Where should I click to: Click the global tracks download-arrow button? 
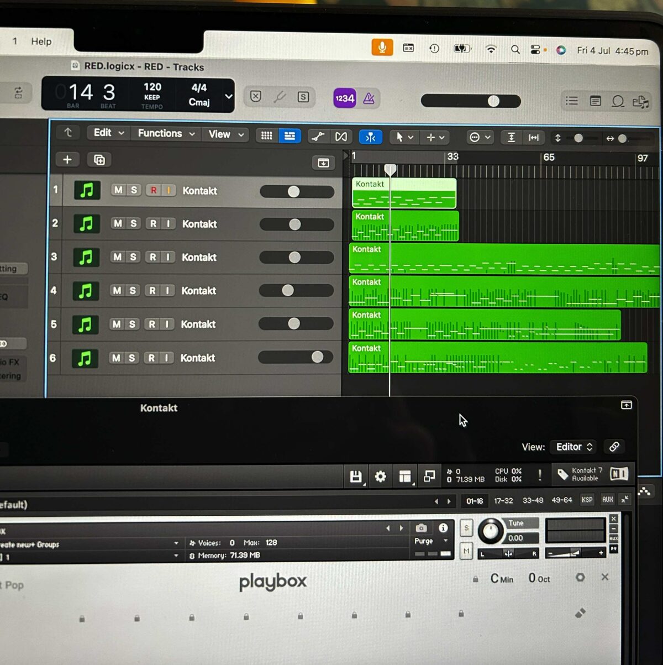323,163
